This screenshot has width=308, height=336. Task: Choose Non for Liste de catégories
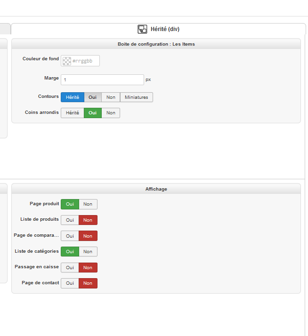[x=88, y=252]
